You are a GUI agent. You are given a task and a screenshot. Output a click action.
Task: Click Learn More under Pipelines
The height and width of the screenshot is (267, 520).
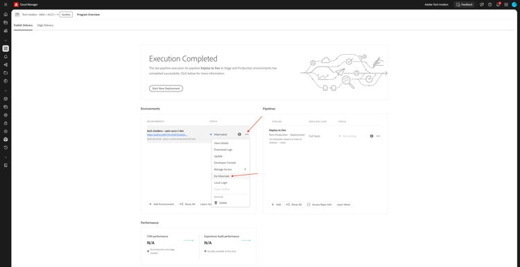pyautogui.click(x=344, y=205)
